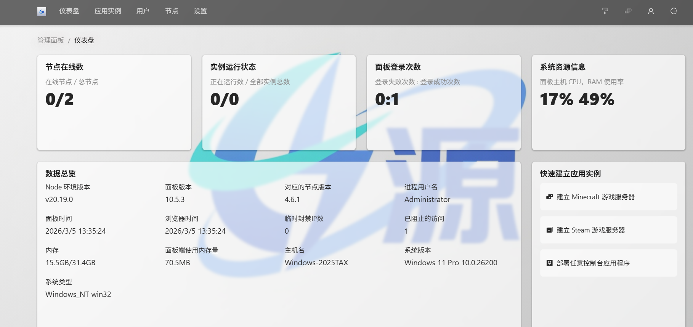The width and height of the screenshot is (693, 327).
Task: Open the user account icon
Action: tap(651, 11)
